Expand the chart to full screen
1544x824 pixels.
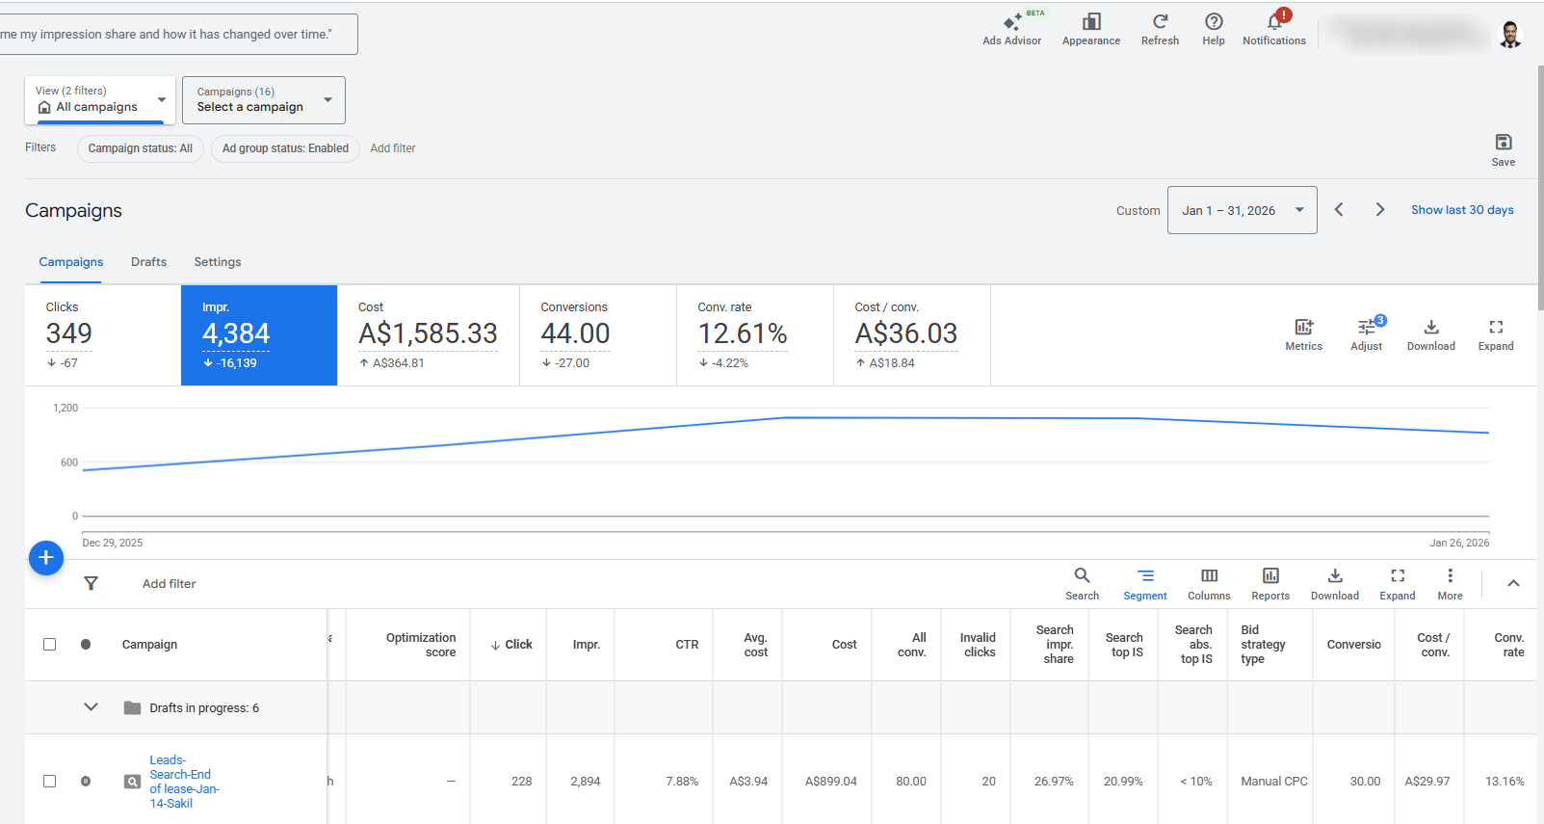click(1496, 327)
